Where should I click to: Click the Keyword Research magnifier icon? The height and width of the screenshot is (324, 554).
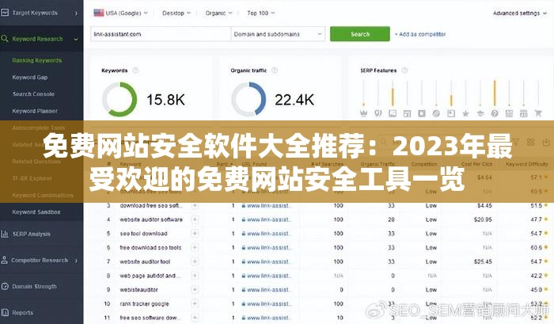point(5,39)
